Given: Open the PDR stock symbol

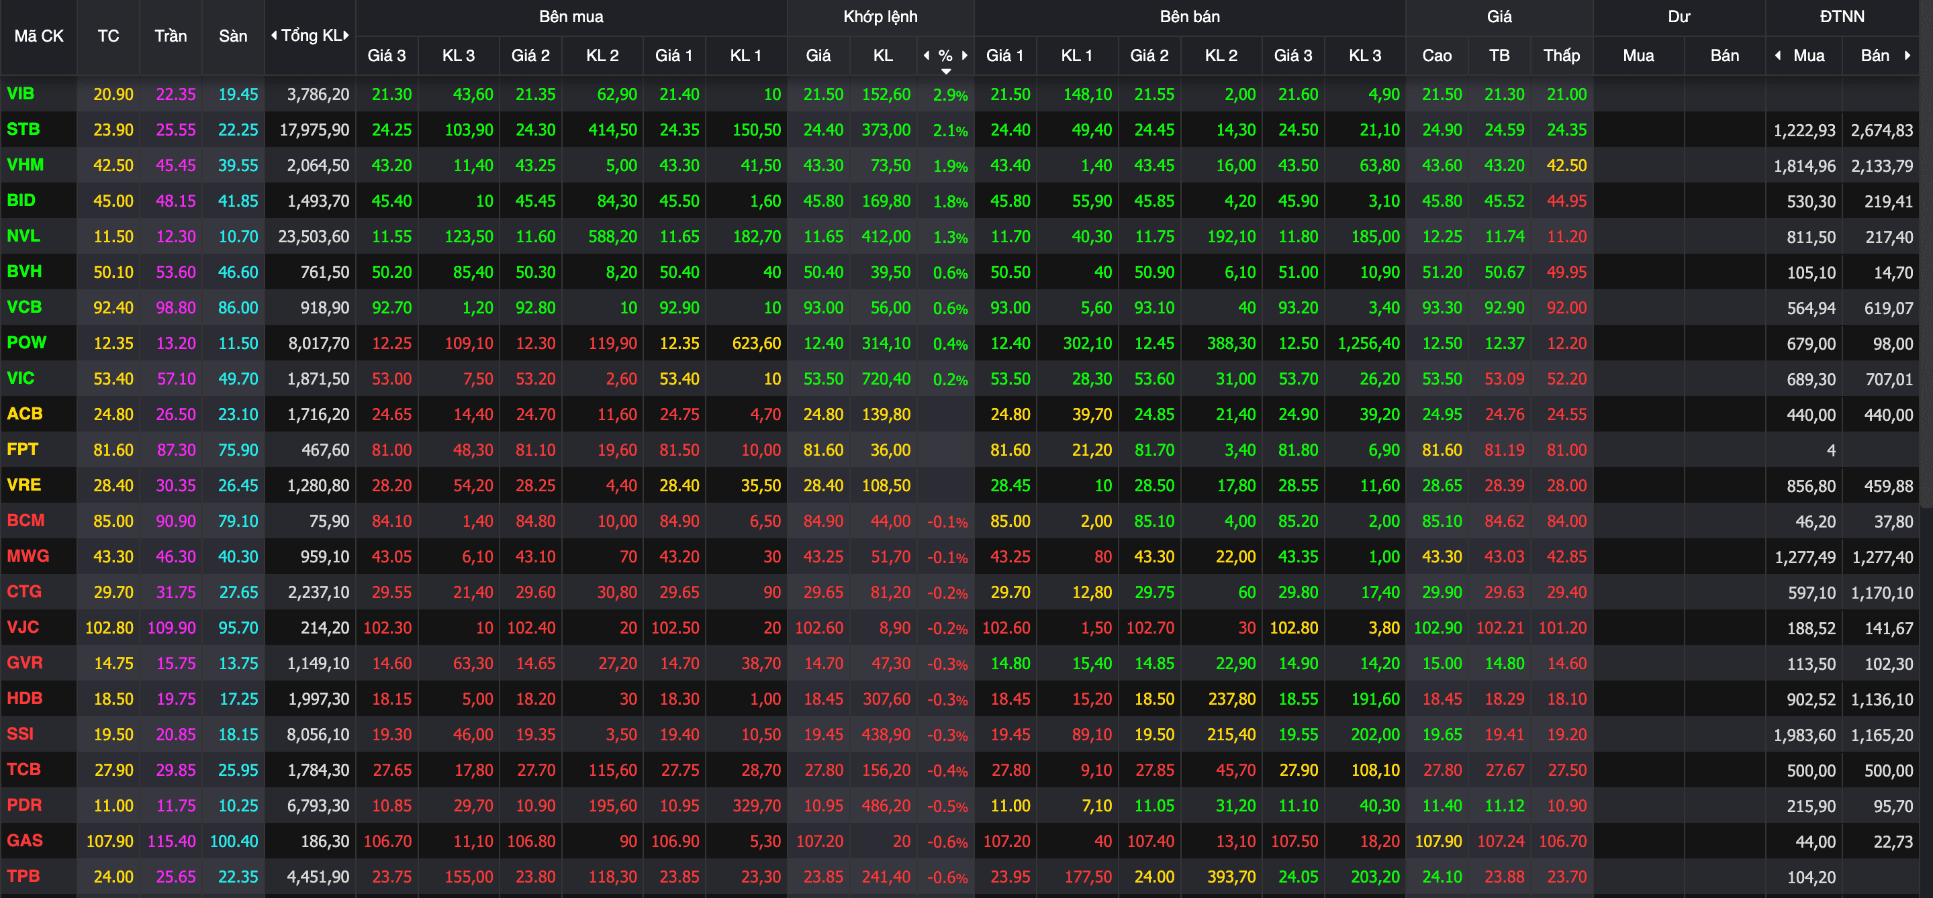Looking at the screenshot, I should pyautogui.click(x=24, y=805).
